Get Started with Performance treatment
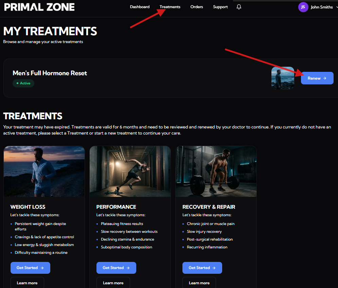338x288 pixels. (116, 268)
